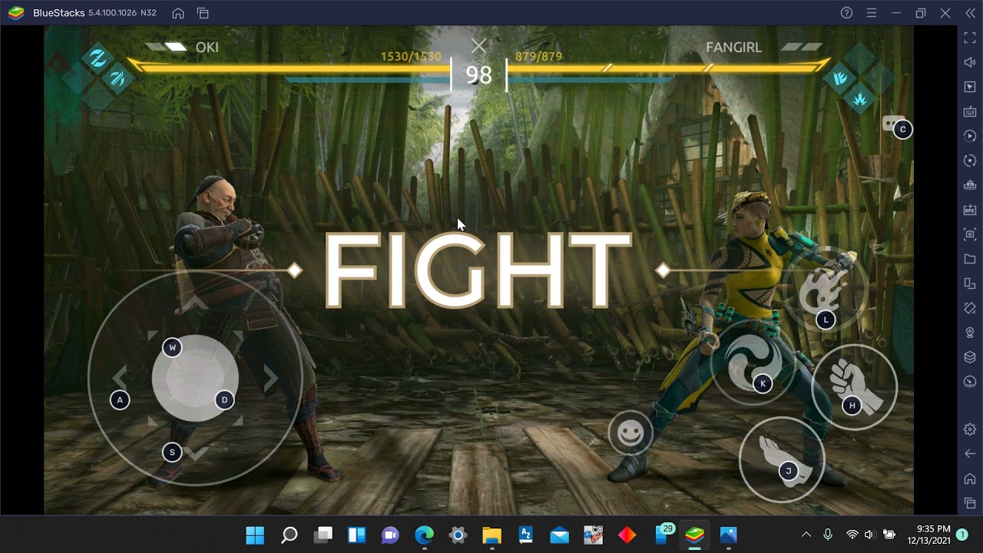Image resolution: width=983 pixels, height=553 pixels.
Task: Open the clock showing 9:35 PM
Action: pos(928,535)
